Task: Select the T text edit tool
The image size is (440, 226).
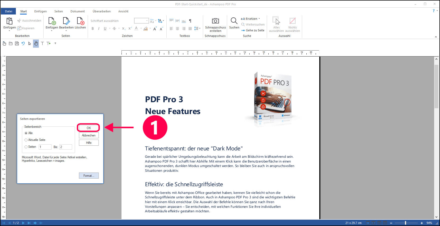Action: click(x=42, y=43)
